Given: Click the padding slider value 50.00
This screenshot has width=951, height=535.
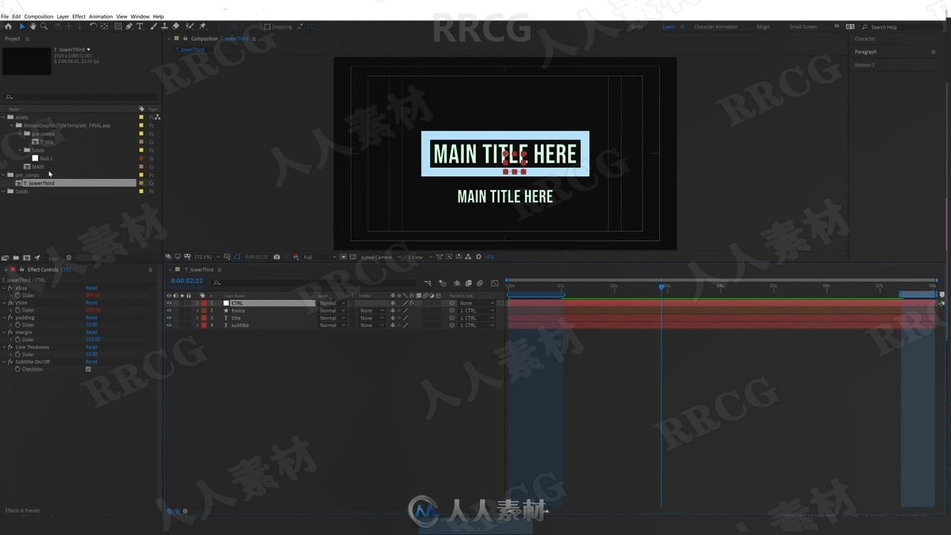Looking at the screenshot, I should [91, 325].
